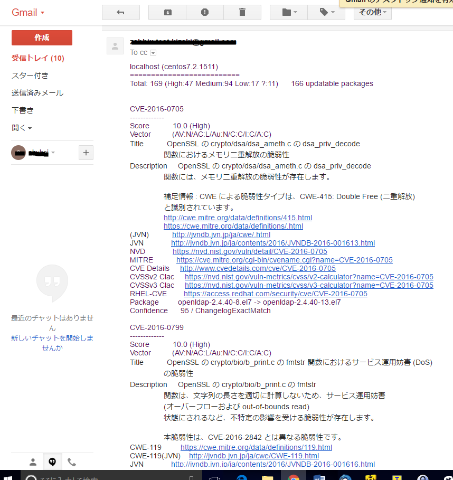Screen dimensions: 453x480
Task: Expand the その他 menu
Action: click(x=372, y=12)
